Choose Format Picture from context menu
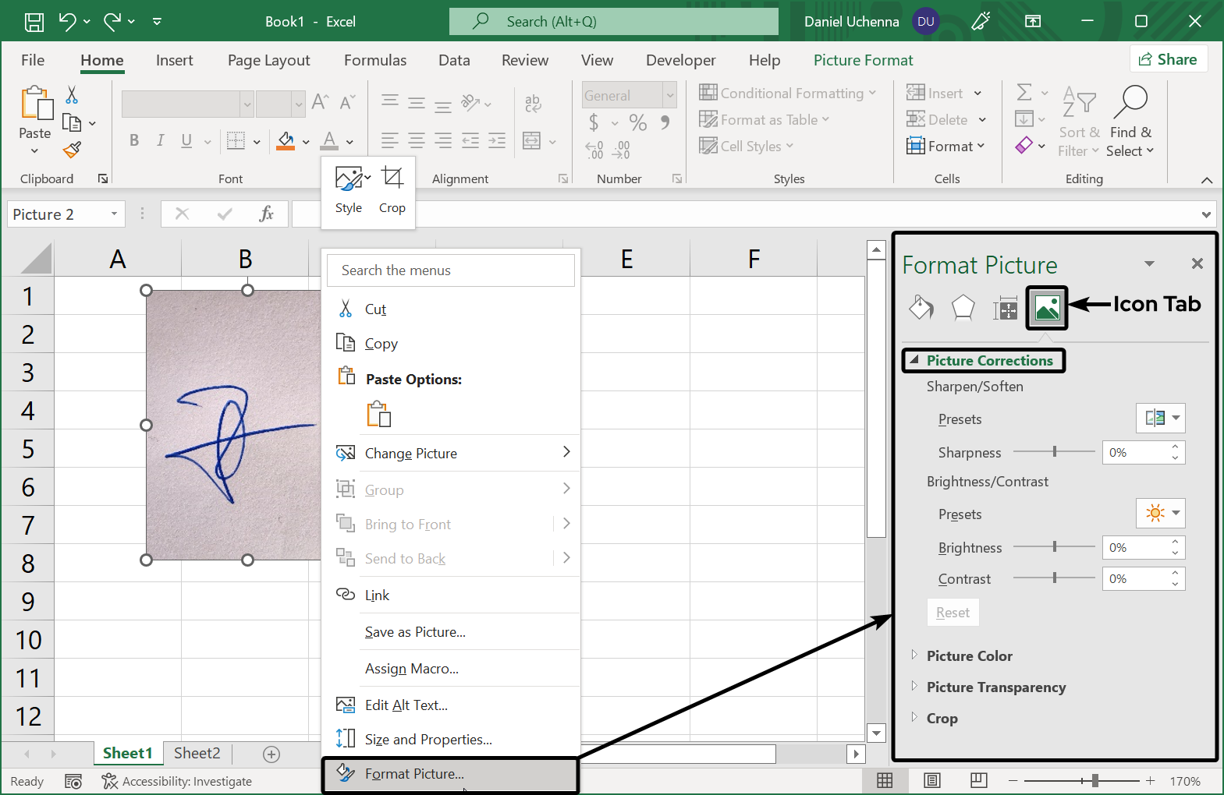This screenshot has height=795, width=1224. (414, 774)
